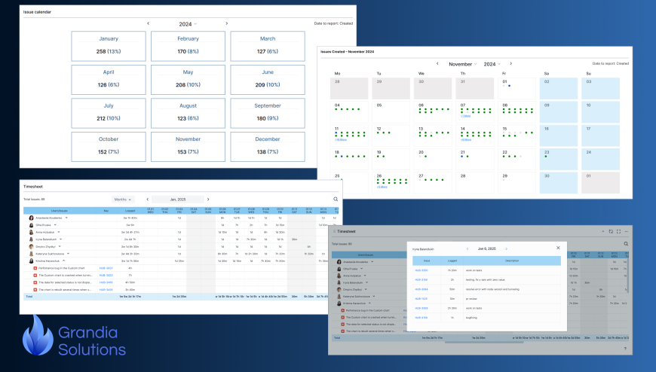Click the '+13 More' link on November 11
The width and height of the screenshot is (656, 372).
[341, 140]
